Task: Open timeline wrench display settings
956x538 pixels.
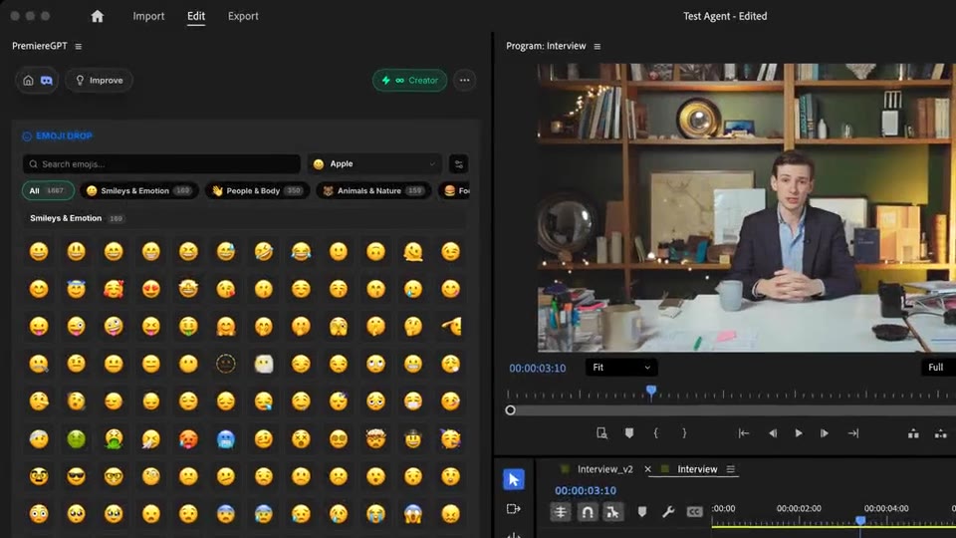Action: click(x=668, y=512)
